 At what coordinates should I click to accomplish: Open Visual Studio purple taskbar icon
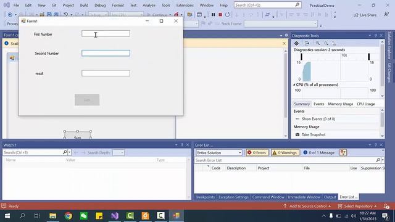[115, 216]
